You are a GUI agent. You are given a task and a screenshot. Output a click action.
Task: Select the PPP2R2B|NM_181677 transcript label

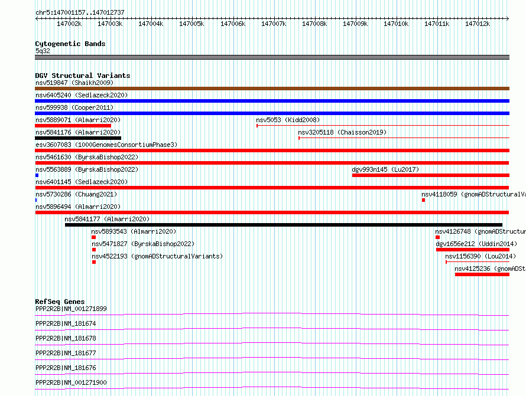(x=66, y=353)
